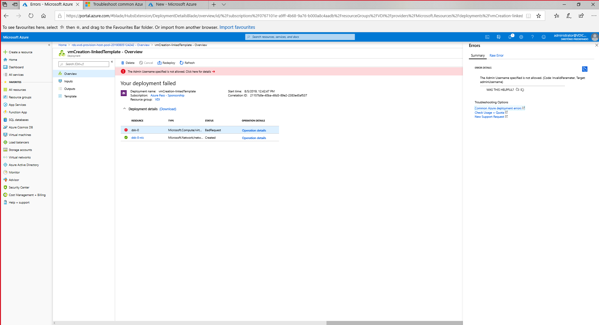
Task: Open portal settings gear icon
Action: [x=521, y=37]
